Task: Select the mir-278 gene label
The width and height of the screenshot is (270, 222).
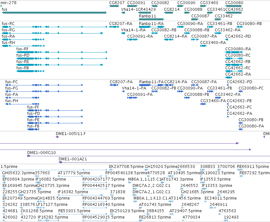Action: (x=9, y=3)
